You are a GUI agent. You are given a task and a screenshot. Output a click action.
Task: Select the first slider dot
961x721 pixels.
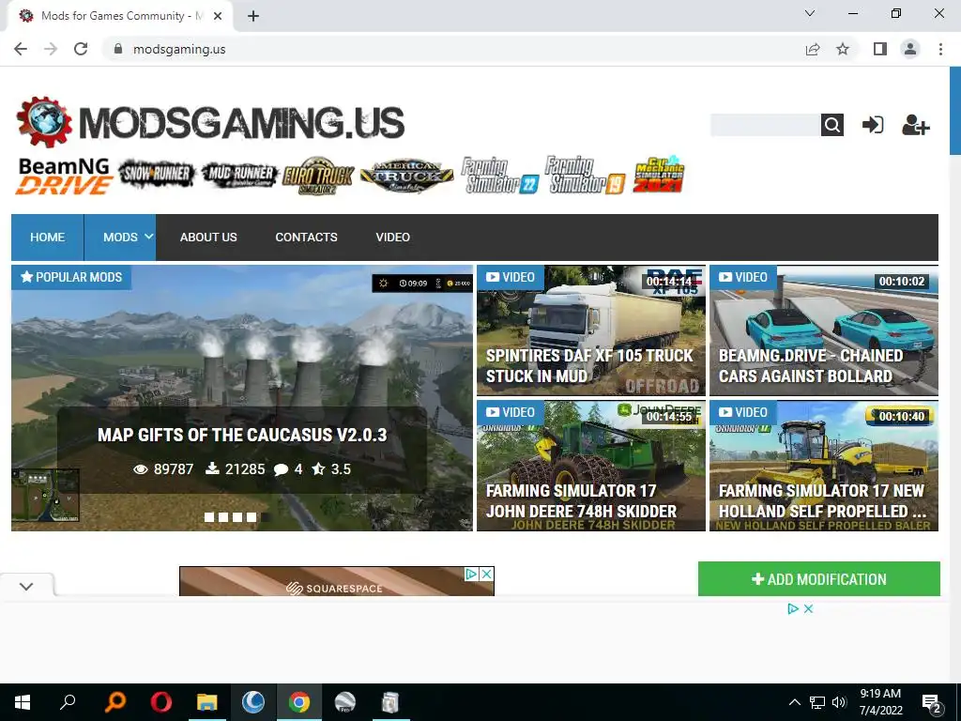click(x=209, y=517)
